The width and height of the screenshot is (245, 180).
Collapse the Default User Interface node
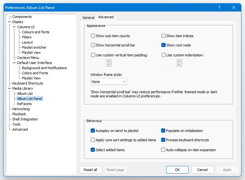(14, 63)
